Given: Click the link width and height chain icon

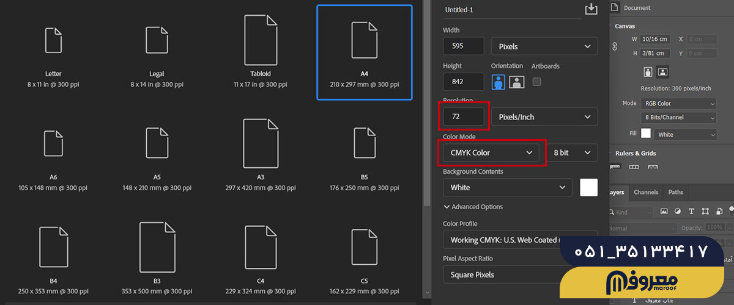Looking at the screenshot, I should (615, 46).
